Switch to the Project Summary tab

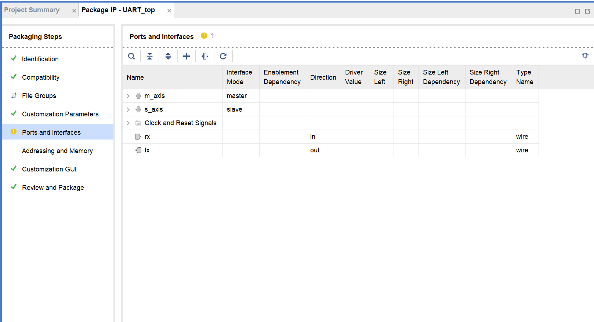coord(32,10)
